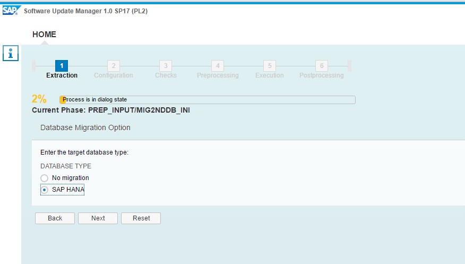Select step 6 Postprocessing in roadmap

click(x=322, y=66)
